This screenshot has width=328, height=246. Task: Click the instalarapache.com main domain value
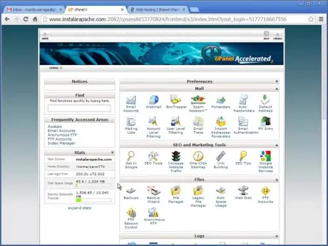point(94,159)
